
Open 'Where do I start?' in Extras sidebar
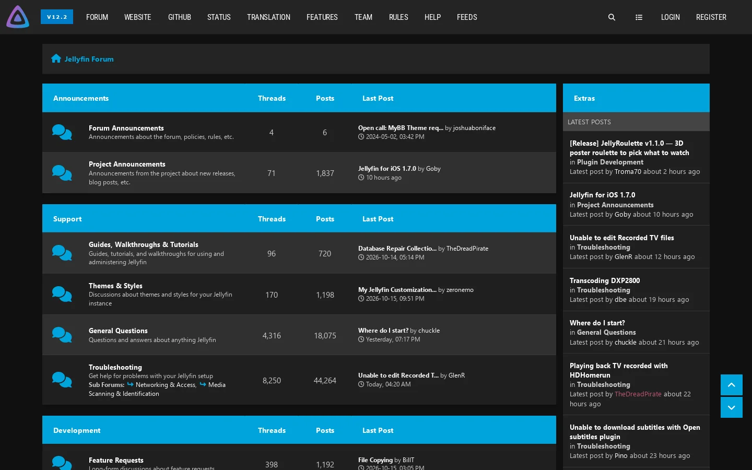(597, 323)
